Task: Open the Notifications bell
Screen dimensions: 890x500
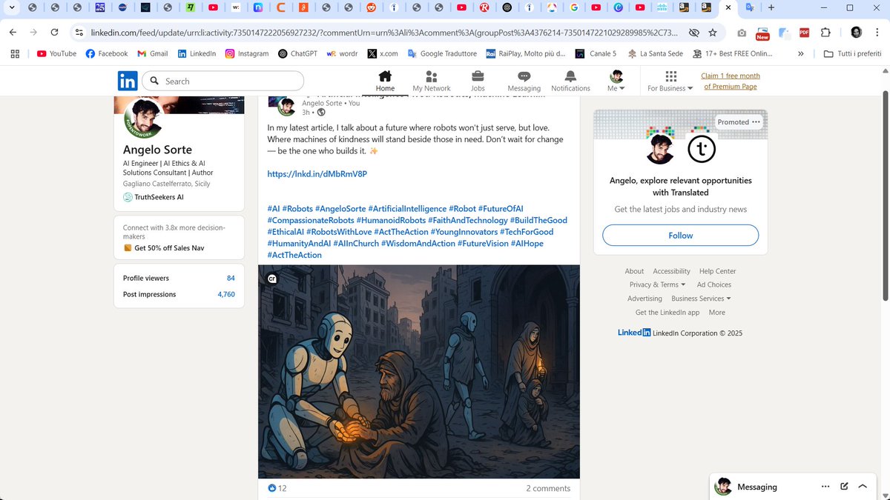Action: click(x=570, y=81)
